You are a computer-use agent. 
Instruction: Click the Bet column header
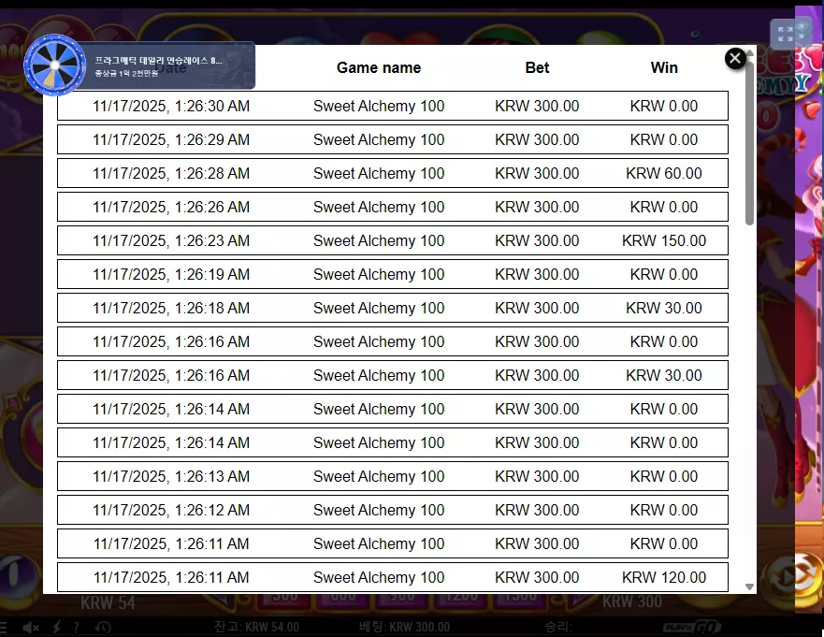pyautogui.click(x=537, y=67)
